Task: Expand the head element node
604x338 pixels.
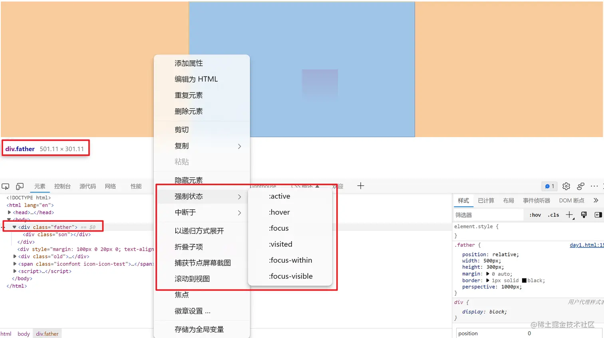Action: (x=9, y=212)
